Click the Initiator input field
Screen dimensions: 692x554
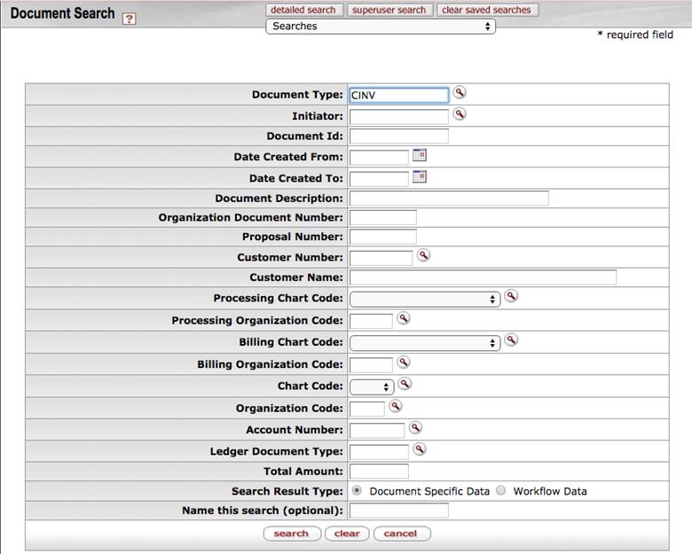coord(399,117)
